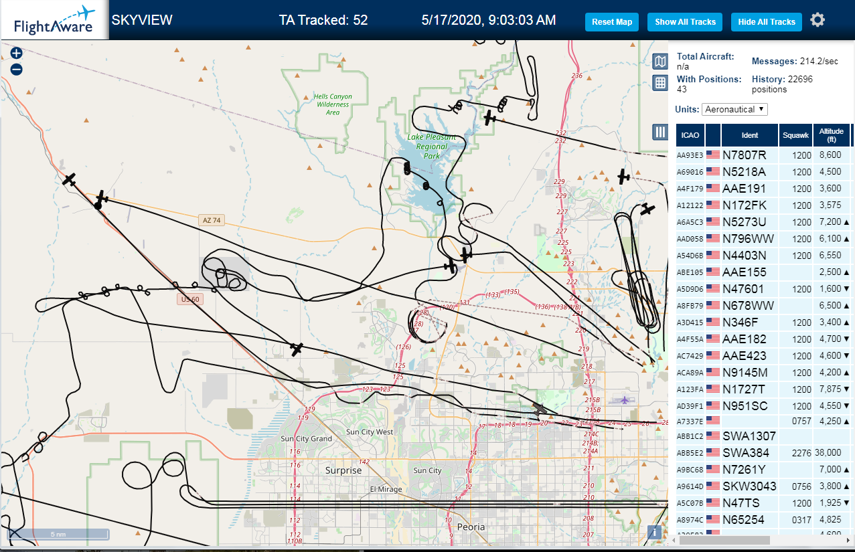Click Hide All Tracks button
This screenshot has height=552, width=855.
click(766, 22)
